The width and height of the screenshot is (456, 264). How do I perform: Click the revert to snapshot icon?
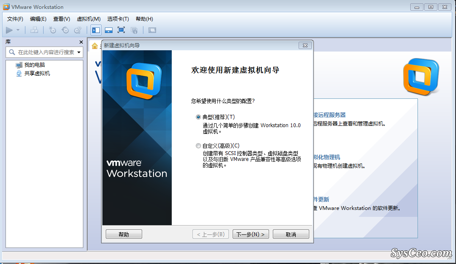point(65,30)
